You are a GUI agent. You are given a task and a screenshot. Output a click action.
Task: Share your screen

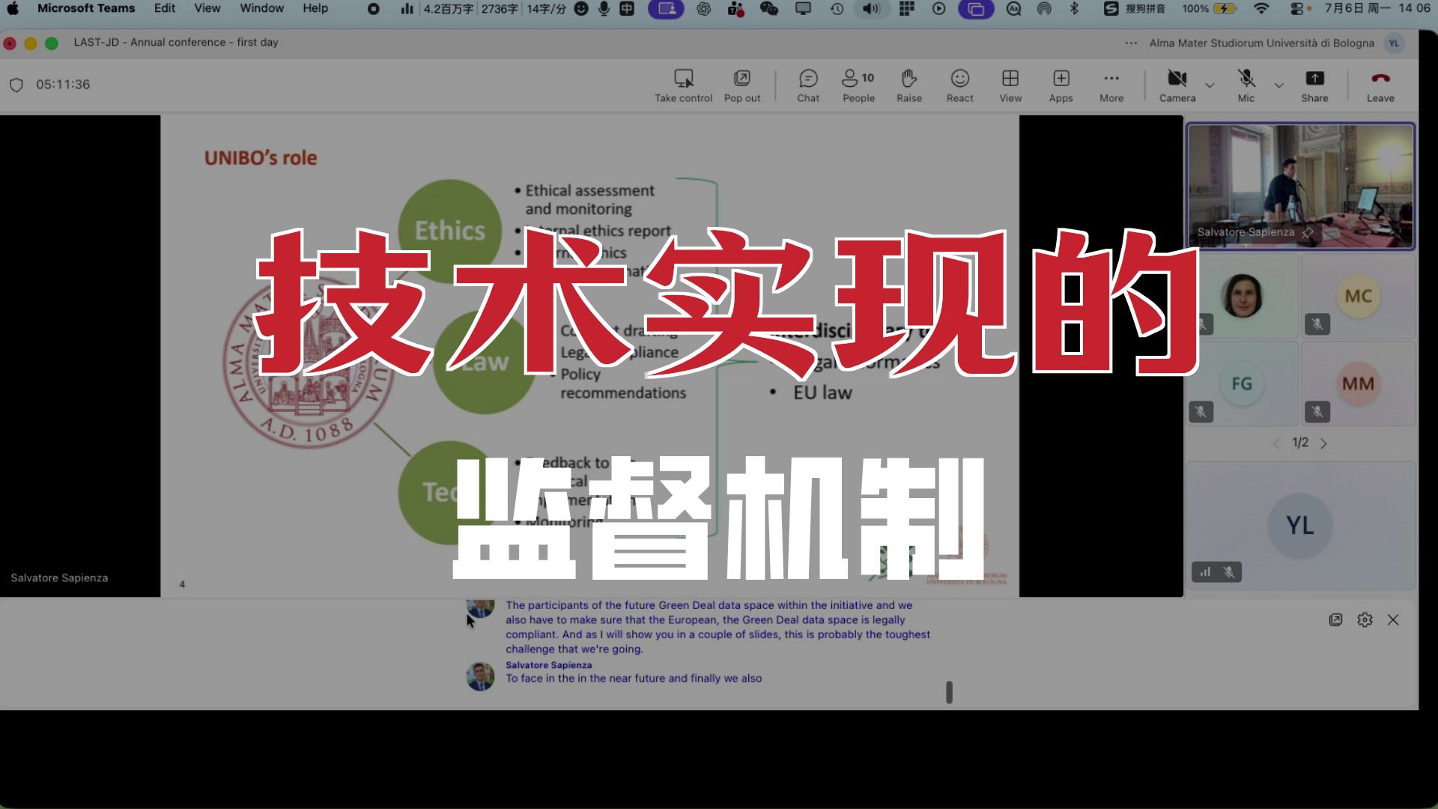1314,86
